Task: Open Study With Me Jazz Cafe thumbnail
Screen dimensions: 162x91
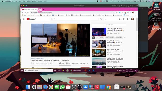Action: click(x=99, y=44)
